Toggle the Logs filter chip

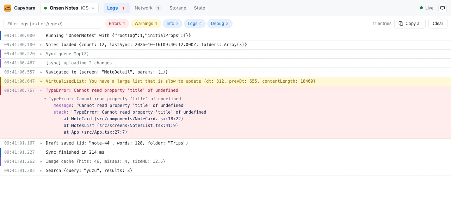195,24
